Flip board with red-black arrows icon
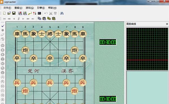The height and width of the screenshot is (104, 169). [35, 13]
